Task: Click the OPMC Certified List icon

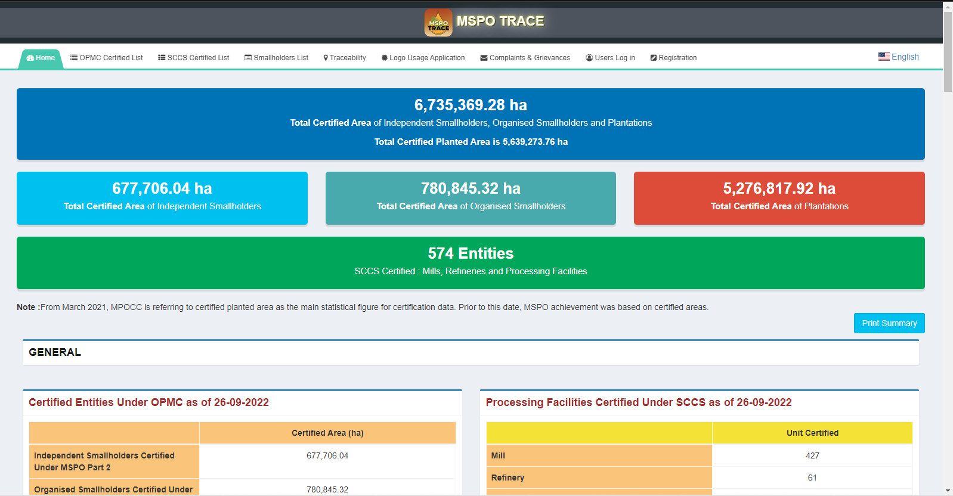Action: coord(74,58)
